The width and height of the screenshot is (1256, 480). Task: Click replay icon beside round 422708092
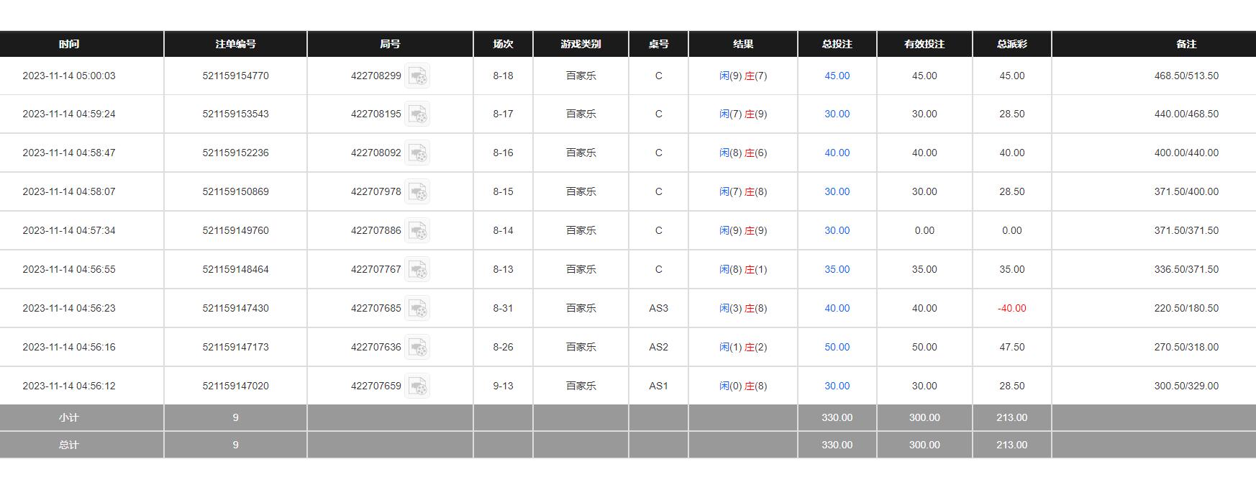tap(417, 153)
